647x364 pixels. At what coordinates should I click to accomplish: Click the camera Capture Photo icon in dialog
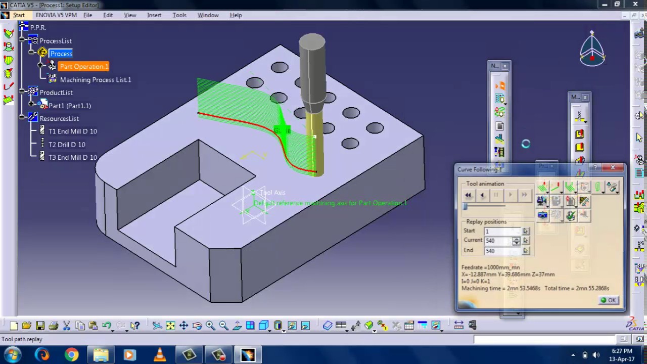542,216
